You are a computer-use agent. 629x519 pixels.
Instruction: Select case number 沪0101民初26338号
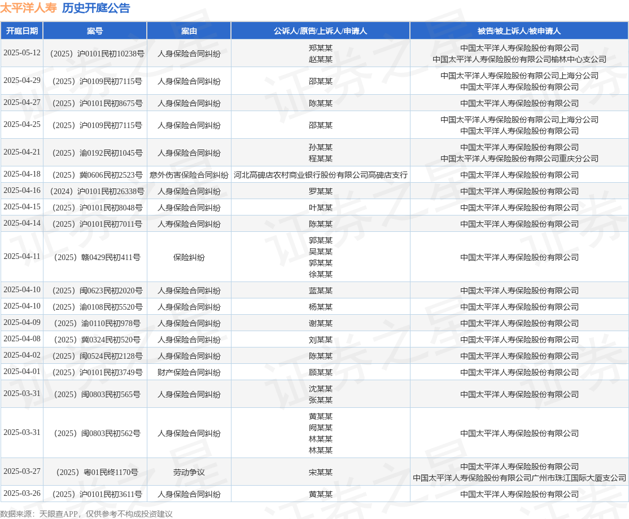tap(95, 192)
